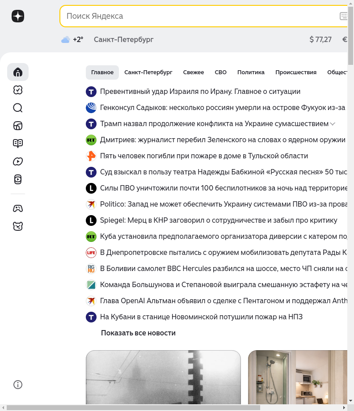Image resolution: width=354 pixels, height=411 pixels.
Task: Open OpenAI Altman Pentagon headline
Action: point(223,301)
